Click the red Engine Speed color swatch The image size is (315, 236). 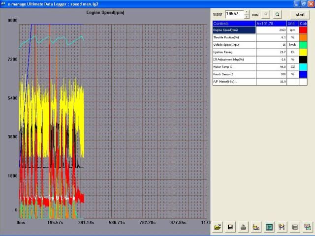pos(303,30)
